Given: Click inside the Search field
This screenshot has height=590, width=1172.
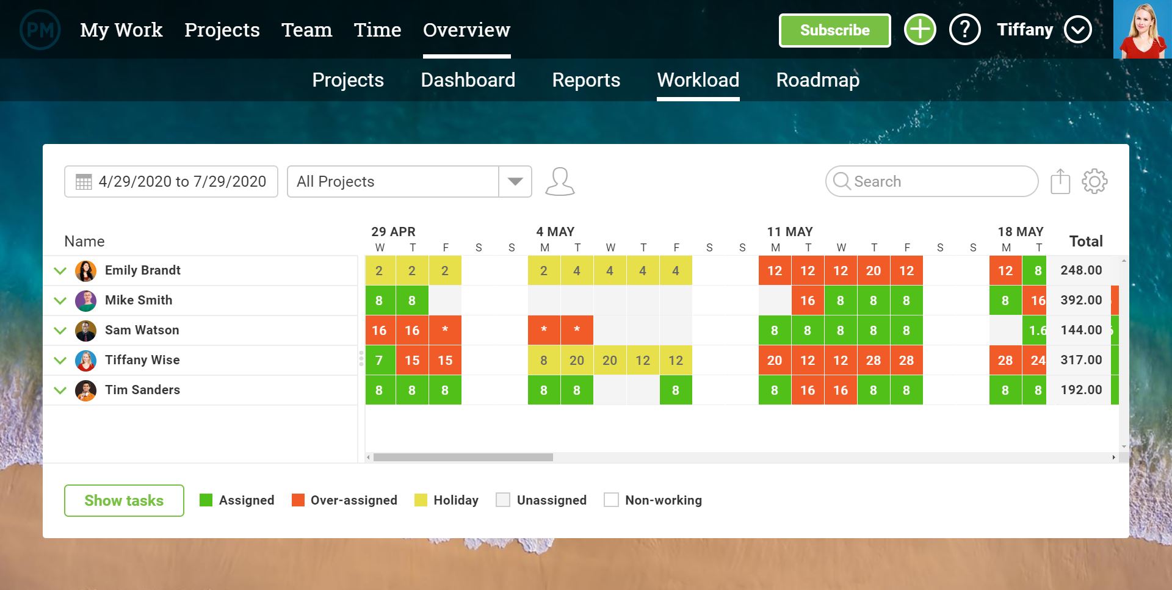Looking at the screenshot, I should click(916, 181).
